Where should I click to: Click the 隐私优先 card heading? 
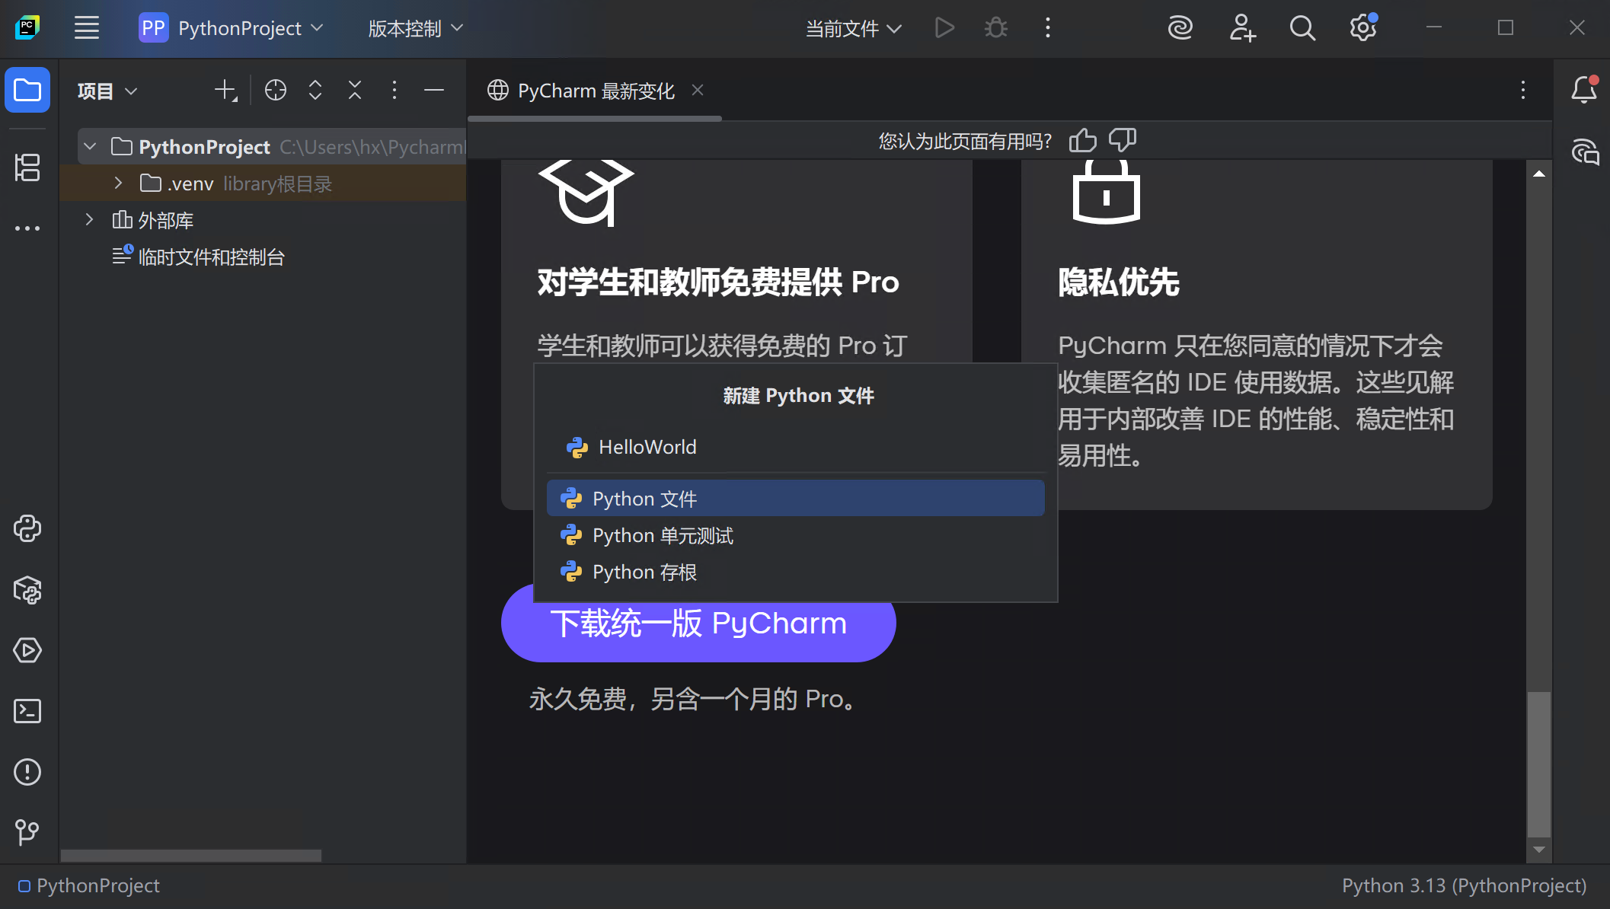pyautogui.click(x=1118, y=282)
